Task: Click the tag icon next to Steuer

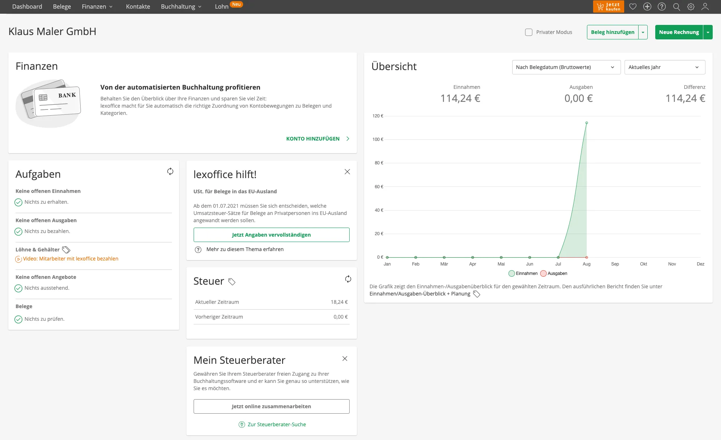Action: tap(232, 282)
